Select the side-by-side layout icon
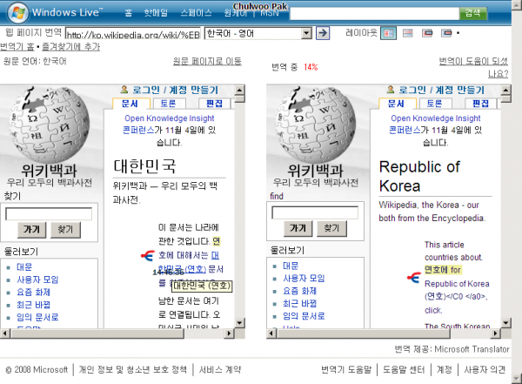 coord(388,33)
